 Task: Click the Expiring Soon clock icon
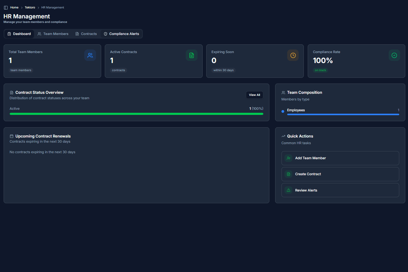(x=293, y=55)
